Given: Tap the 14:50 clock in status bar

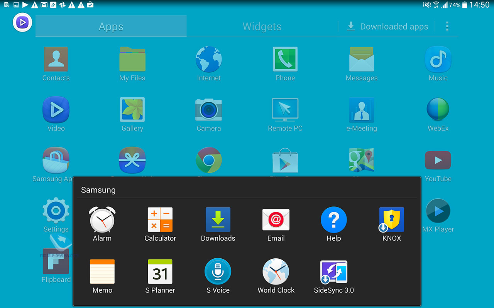Looking at the screenshot, I should pyautogui.click(x=480, y=5).
